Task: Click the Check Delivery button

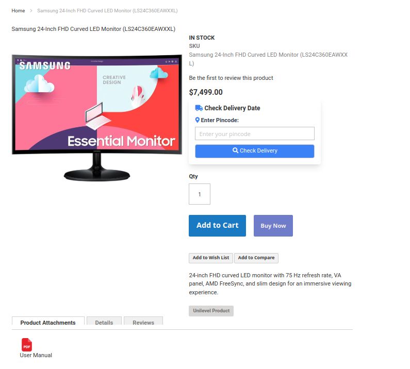Action: (x=254, y=151)
